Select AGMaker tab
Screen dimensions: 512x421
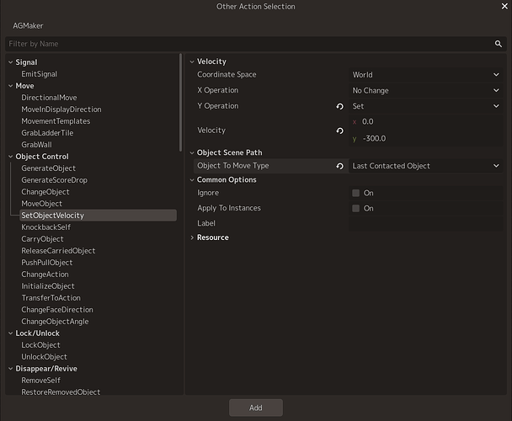(x=28, y=26)
